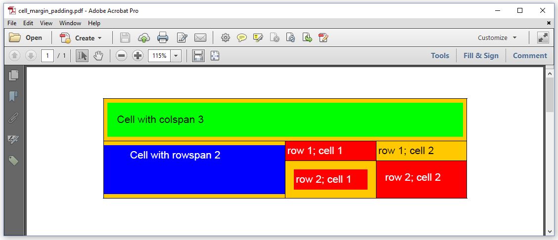Zoom in with the plus button

pos(138,56)
